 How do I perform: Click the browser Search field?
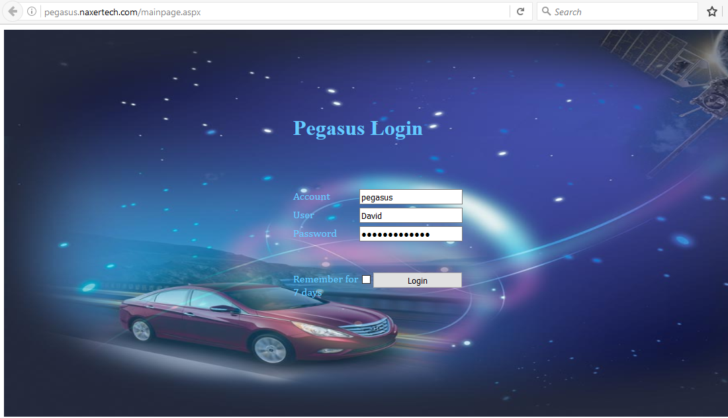617,12
